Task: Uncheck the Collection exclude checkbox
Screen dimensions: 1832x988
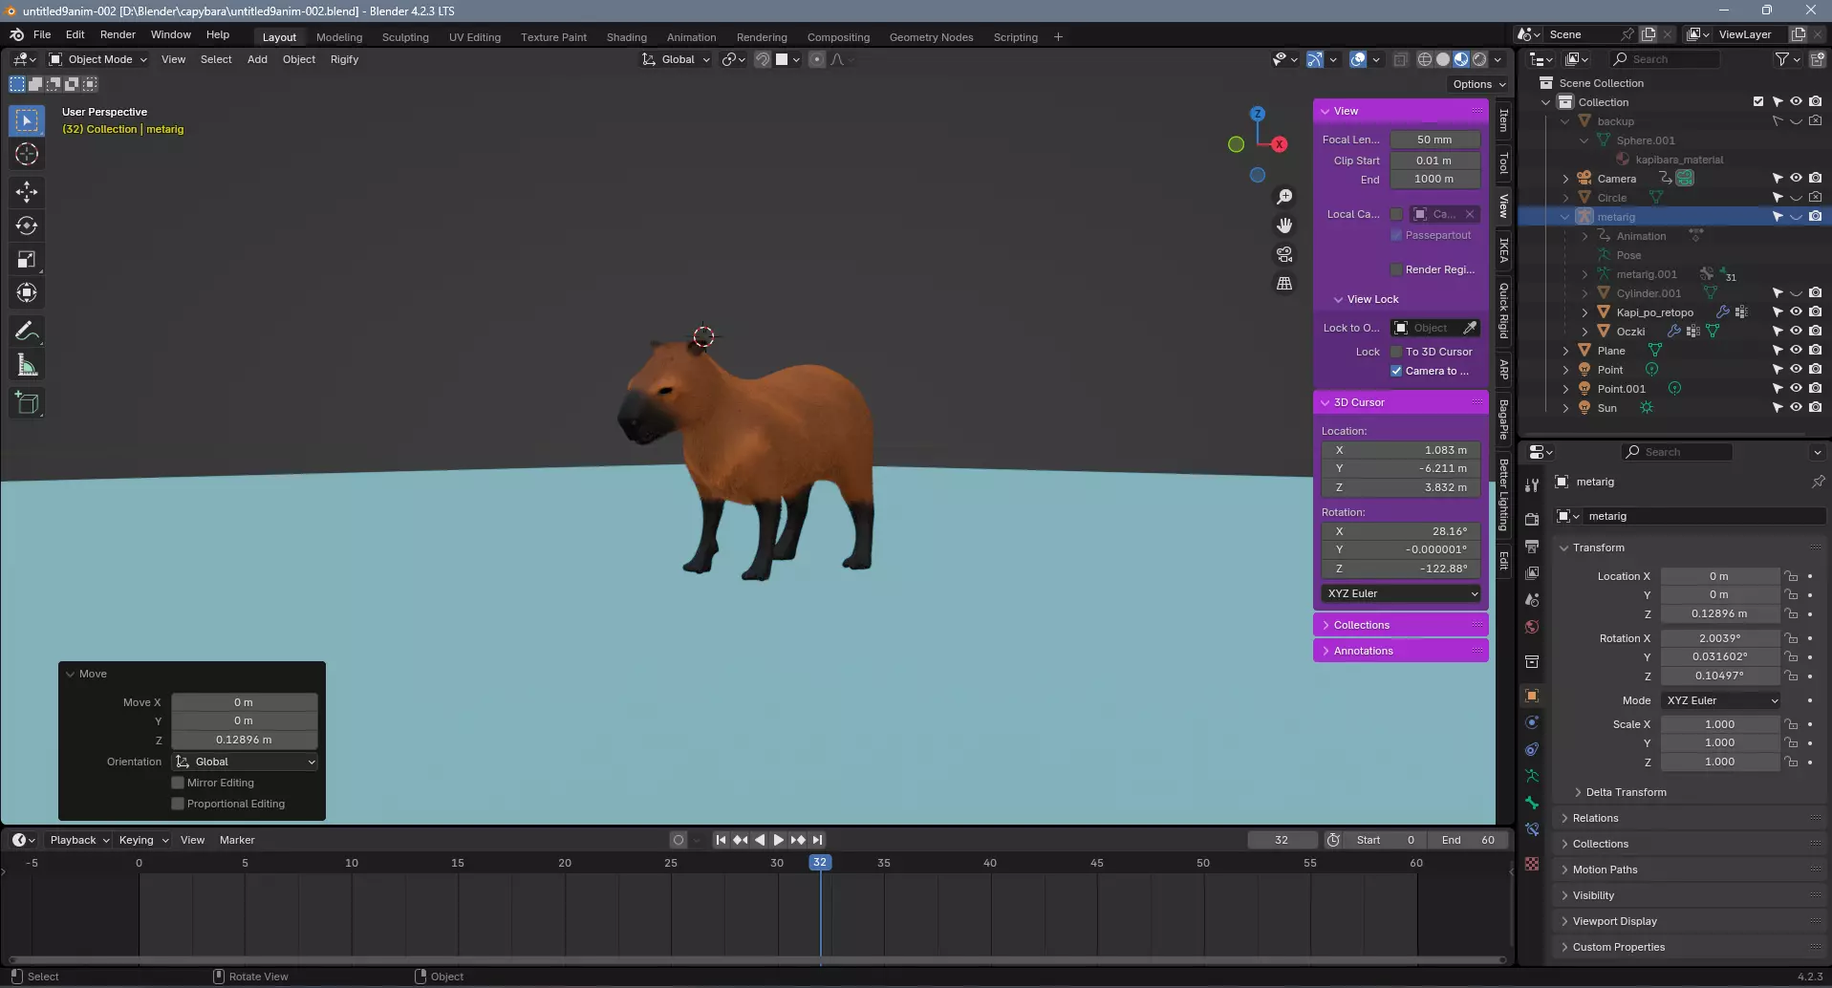Action: (1758, 101)
